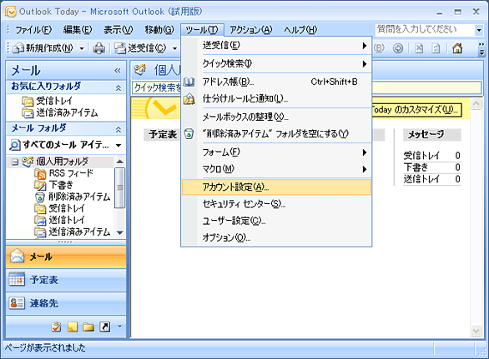Select 削除済みアイテム folder in tree

pos(73,197)
